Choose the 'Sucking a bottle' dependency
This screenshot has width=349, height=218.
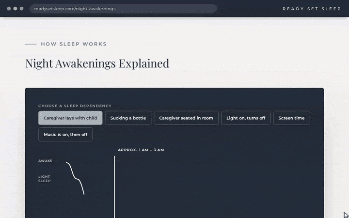(128, 118)
